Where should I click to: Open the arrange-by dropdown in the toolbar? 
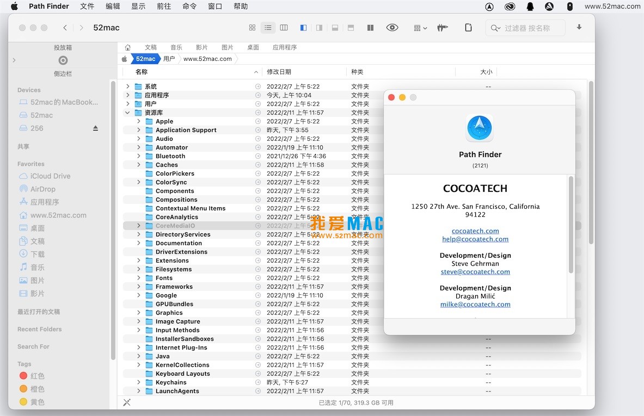[x=420, y=28]
